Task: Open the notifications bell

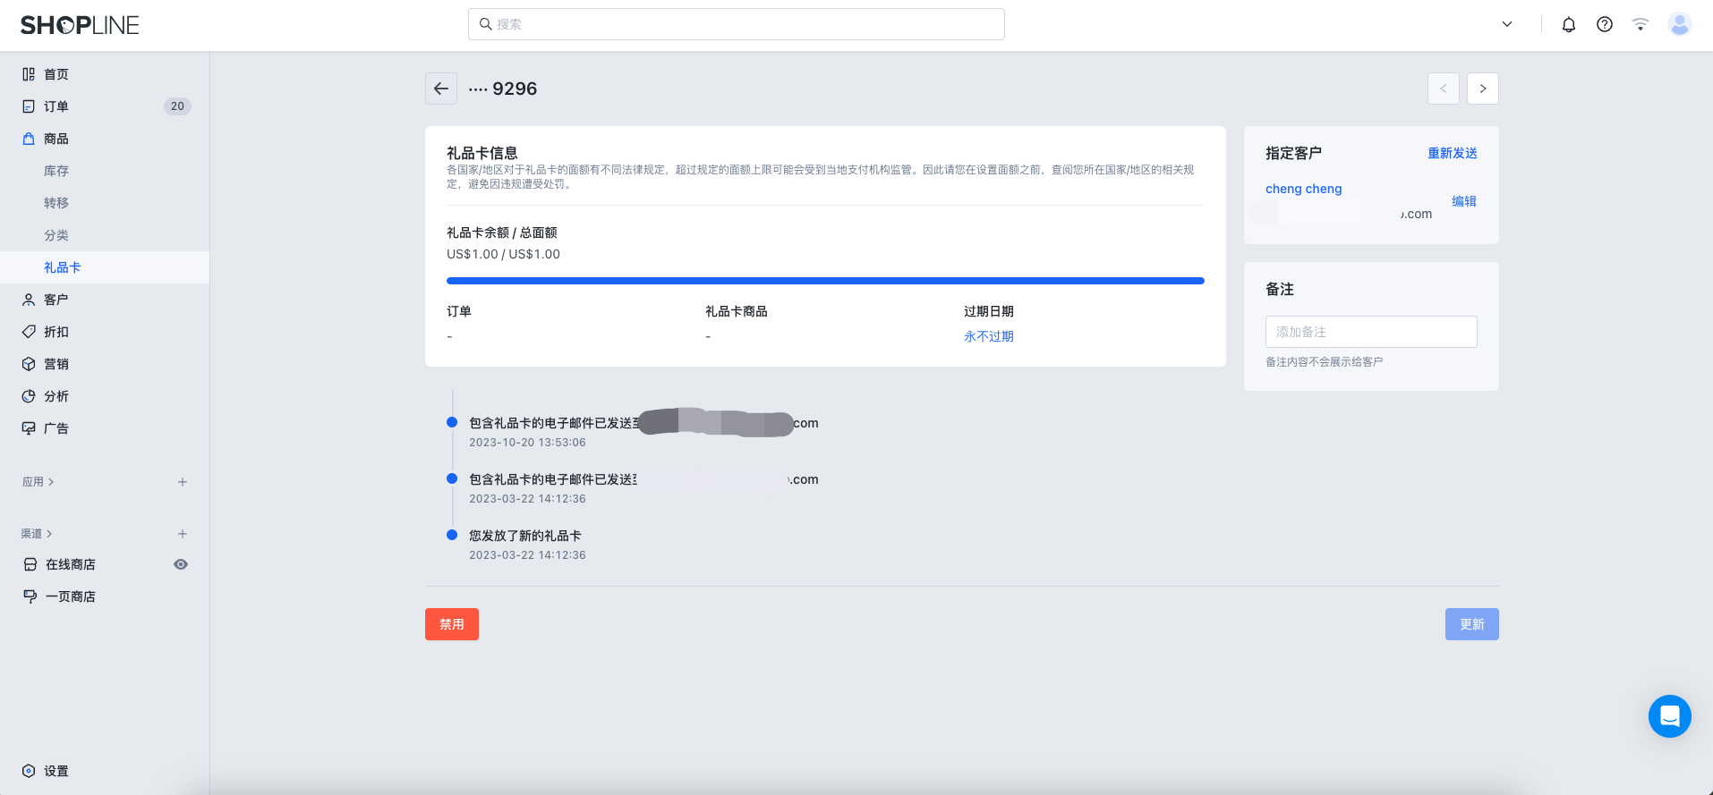Action: 1569,25
